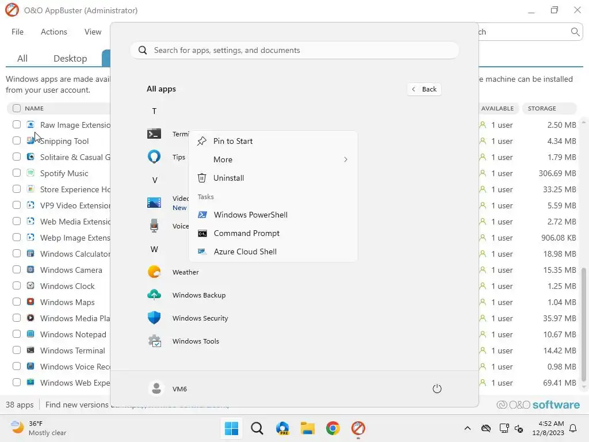Click the AppBuster list scrollbar thumb
Image resolution: width=589 pixels, height=442 pixels.
pos(583,325)
